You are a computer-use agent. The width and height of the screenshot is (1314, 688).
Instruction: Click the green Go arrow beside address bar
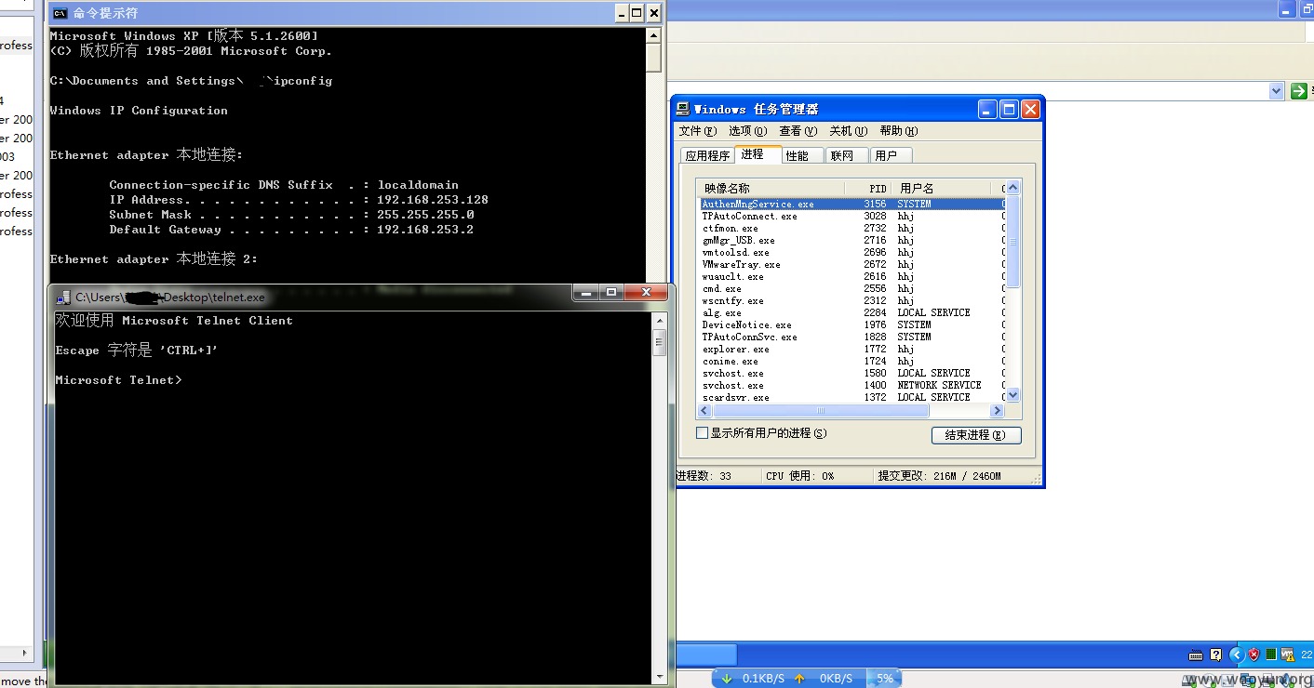pyautogui.click(x=1298, y=90)
